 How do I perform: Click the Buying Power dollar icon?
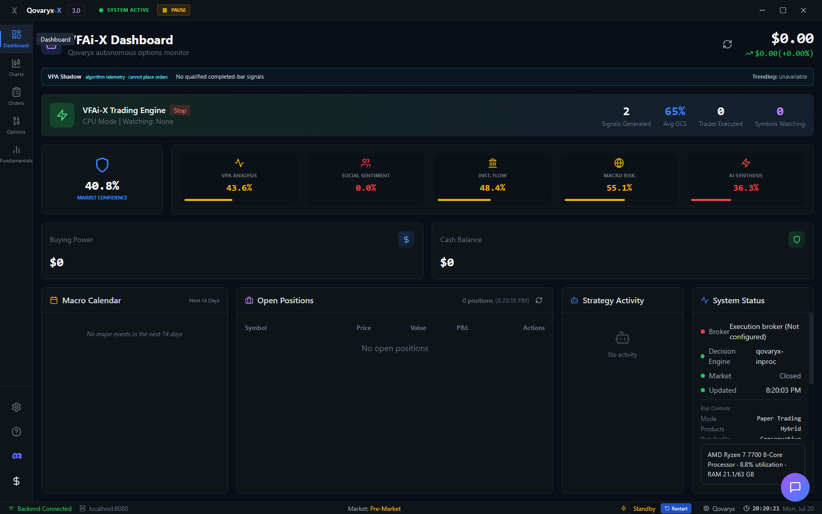(406, 240)
